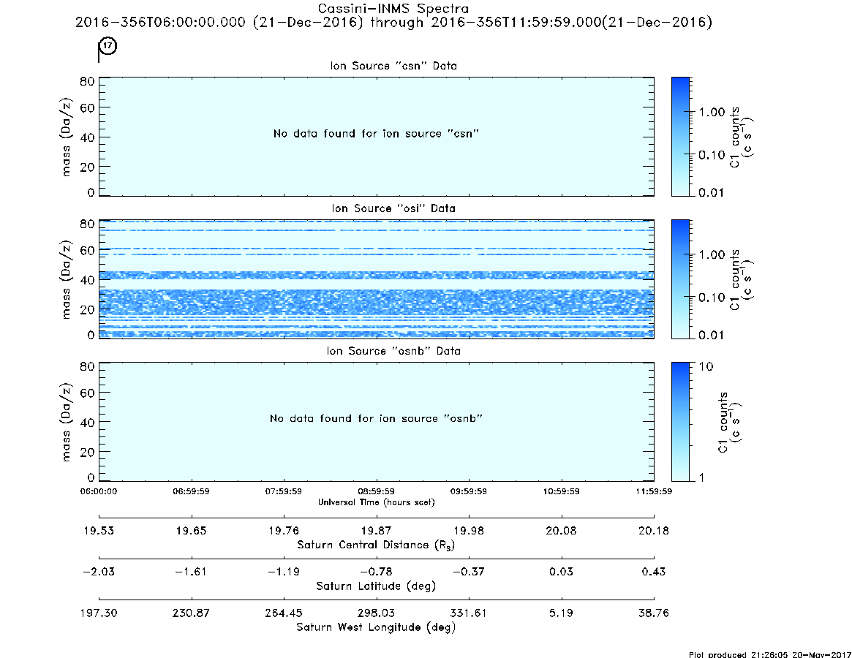This screenshot has width=852, height=658.
Task: Click the 10 tick on osnb colorbar
Action: coord(706,367)
